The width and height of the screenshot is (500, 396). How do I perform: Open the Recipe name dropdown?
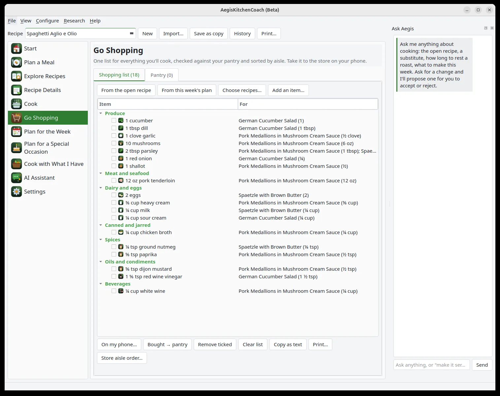tap(131, 34)
